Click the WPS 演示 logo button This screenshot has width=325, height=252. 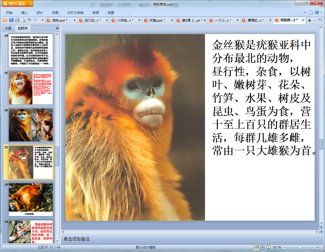click(15, 4)
